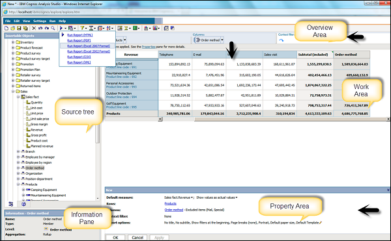
Task: Click the Filter funnel toolbar icon
Action: pos(82,29)
